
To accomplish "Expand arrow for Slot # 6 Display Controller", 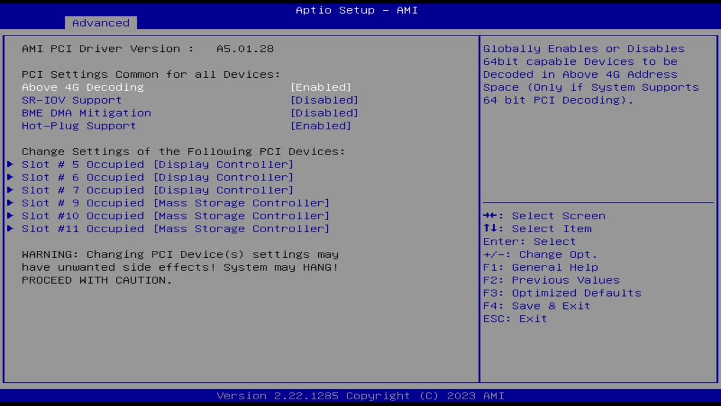I will 10,178.
